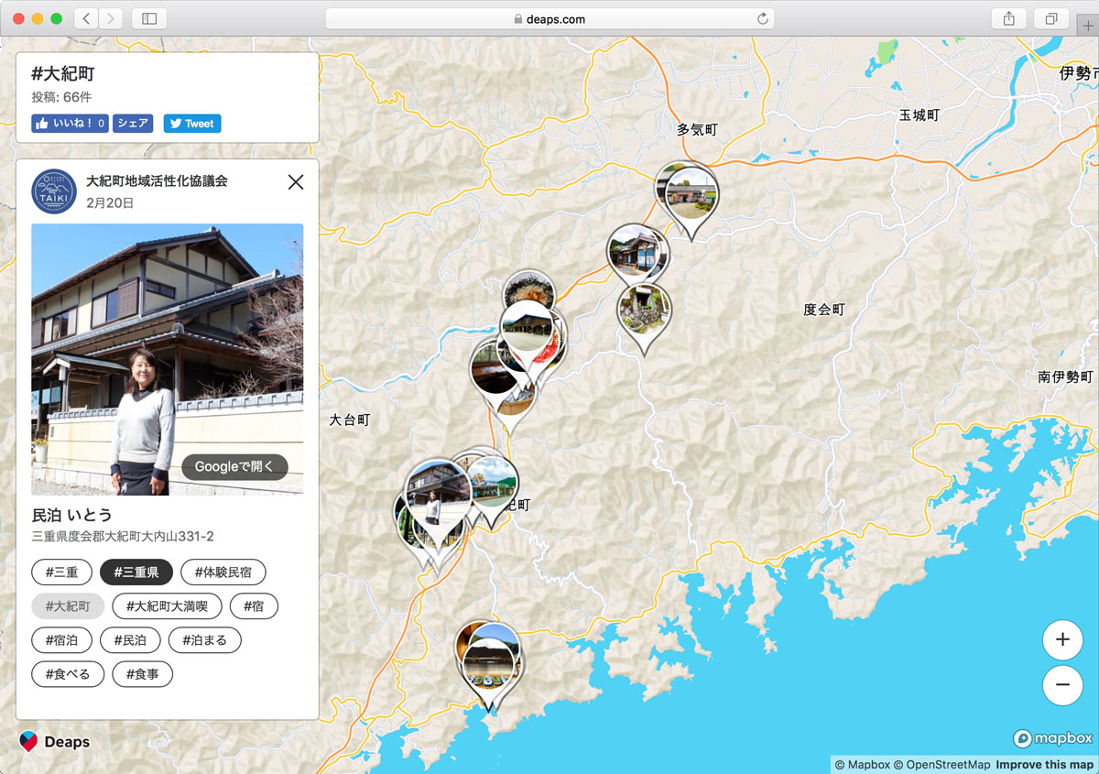
Task: Select the #体験民宿 hashtag tag
Action: click(223, 572)
